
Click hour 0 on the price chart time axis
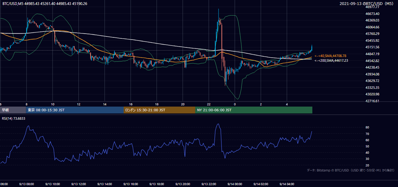pyautogui.click(x=235, y=104)
